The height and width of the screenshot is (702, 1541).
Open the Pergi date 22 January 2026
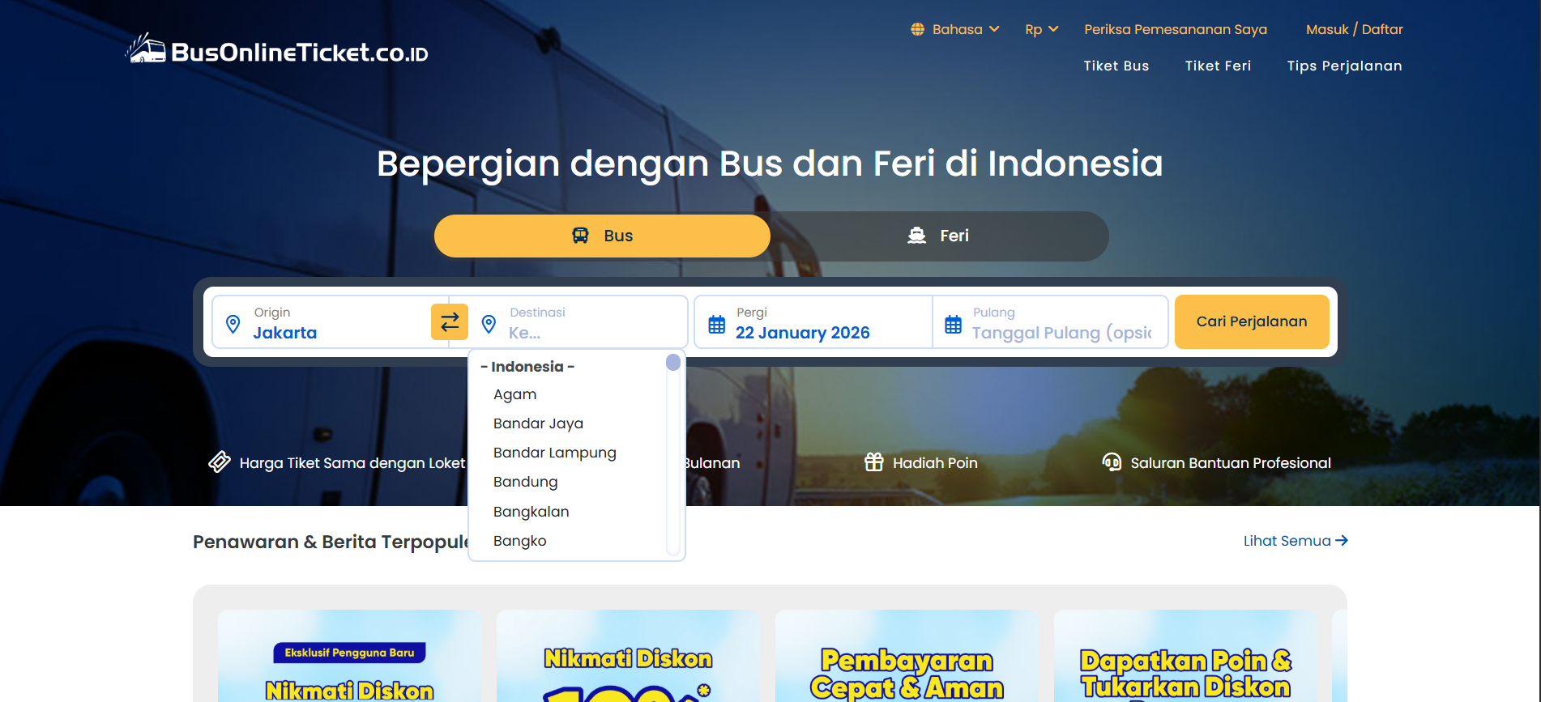813,322
